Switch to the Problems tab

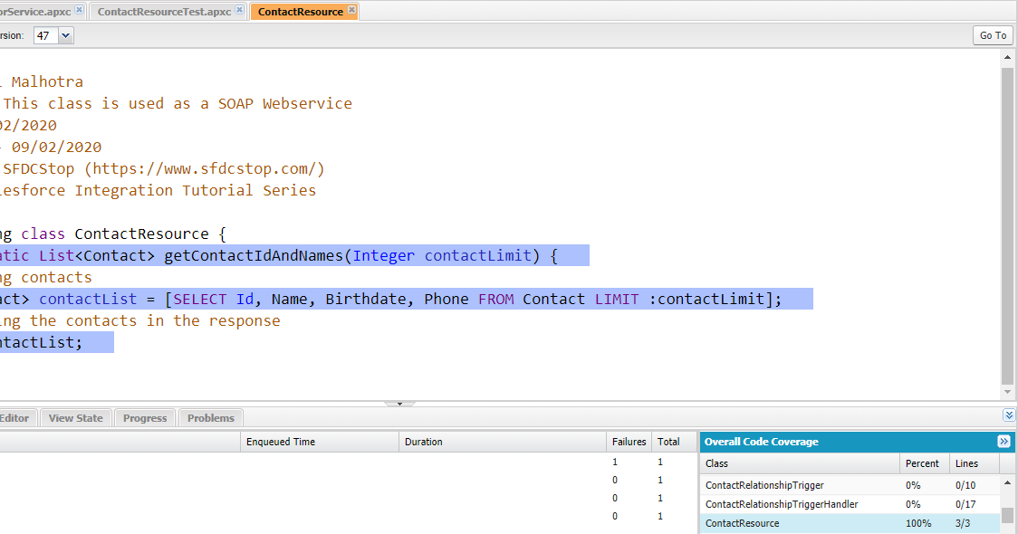[x=209, y=417]
